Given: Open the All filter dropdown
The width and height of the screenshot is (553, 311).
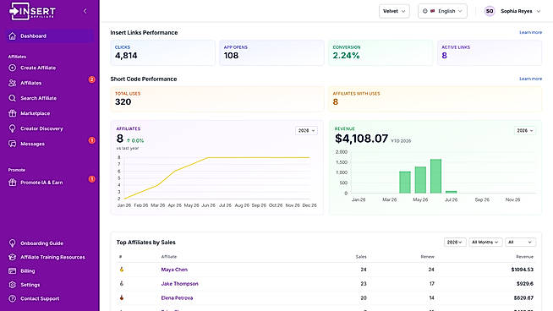Looking at the screenshot, I should pyautogui.click(x=520, y=243).
